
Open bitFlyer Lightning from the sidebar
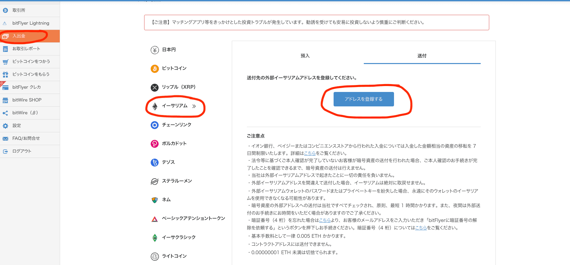(30, 23)
